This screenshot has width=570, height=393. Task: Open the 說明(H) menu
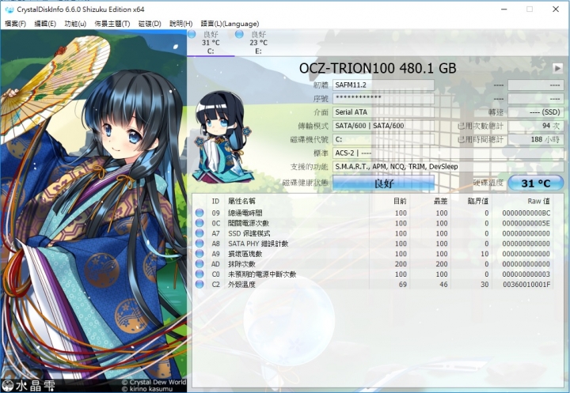[180, 24]
